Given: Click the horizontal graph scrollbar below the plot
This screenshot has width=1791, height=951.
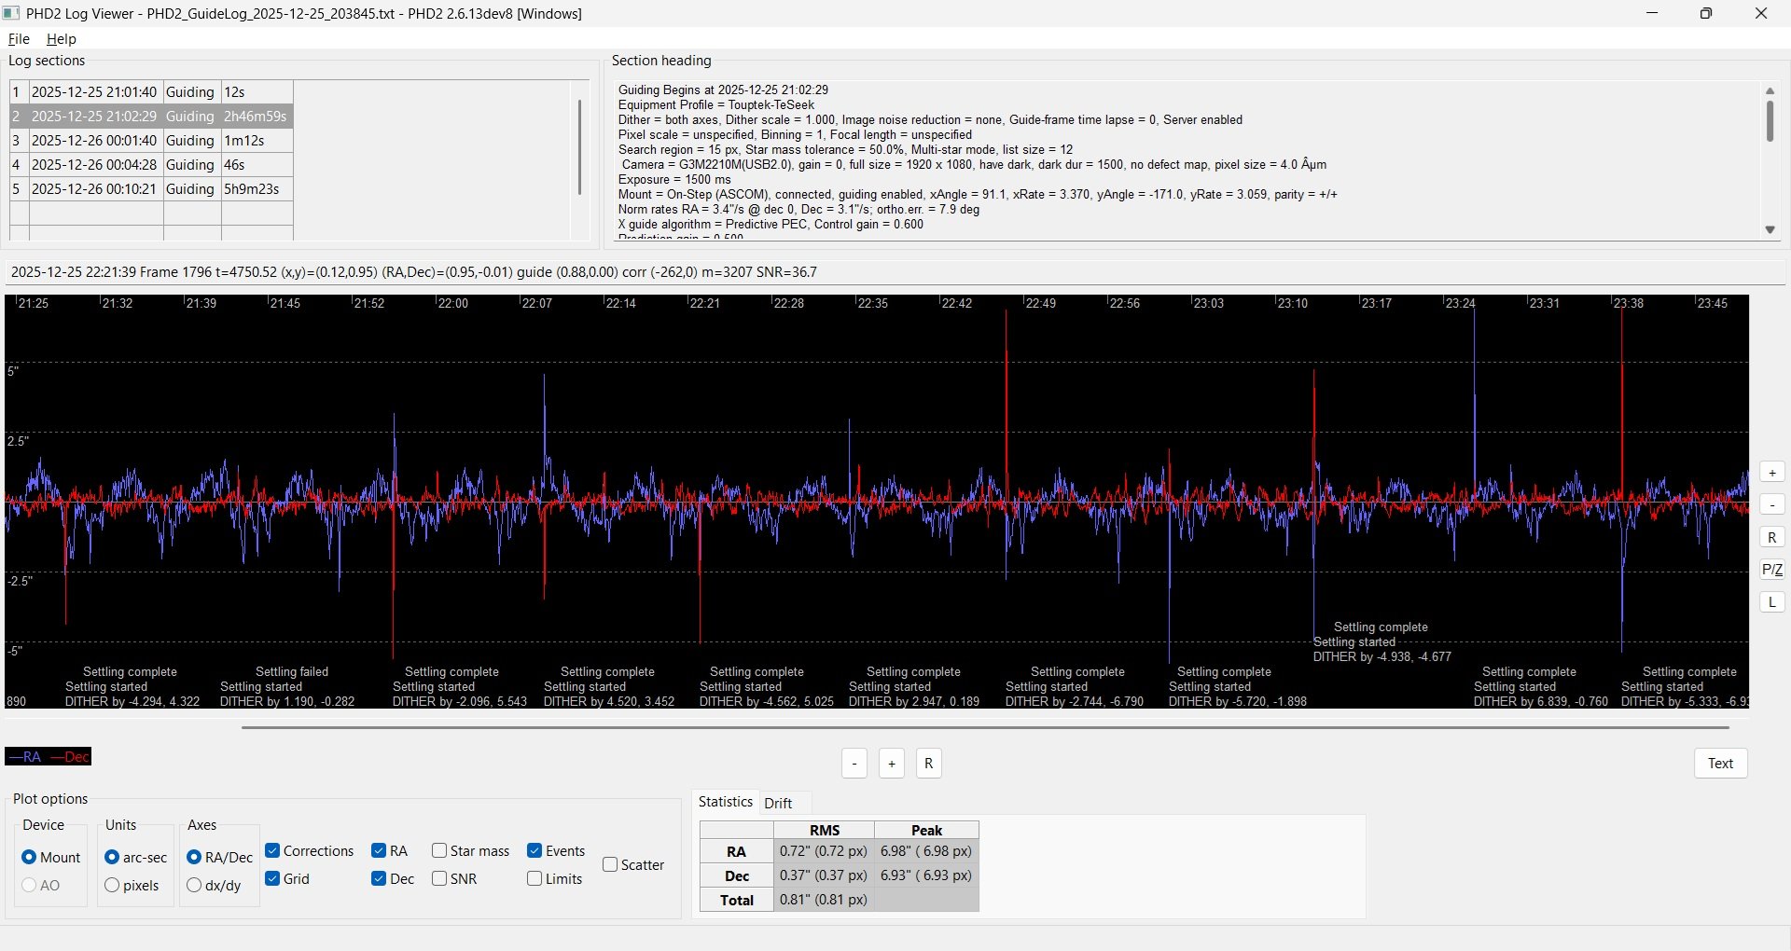Looking at the screenshot, I should click(985, 727).
